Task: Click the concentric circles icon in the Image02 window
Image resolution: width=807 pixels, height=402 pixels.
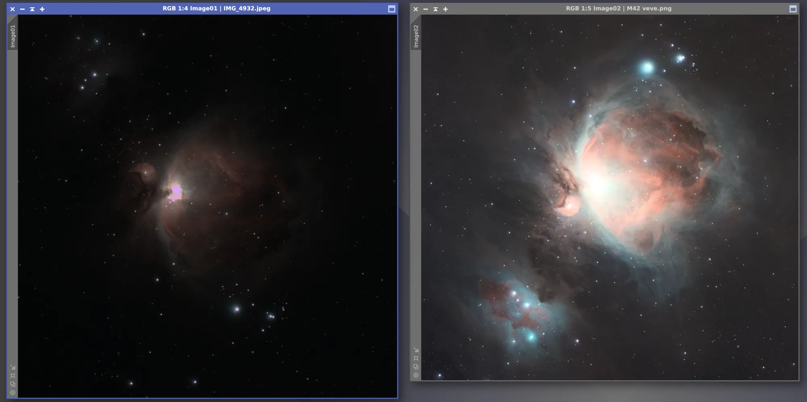Action: coord(416,375)
